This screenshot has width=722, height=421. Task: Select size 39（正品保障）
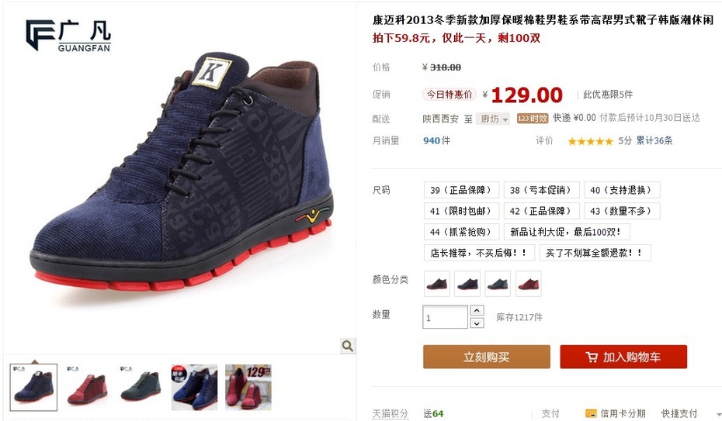point(461,190)
